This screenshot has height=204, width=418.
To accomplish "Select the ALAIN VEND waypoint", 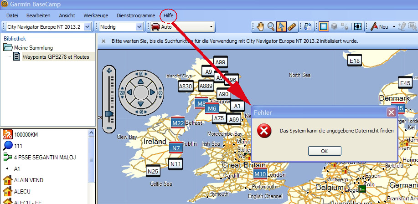I will pos(29,180).
